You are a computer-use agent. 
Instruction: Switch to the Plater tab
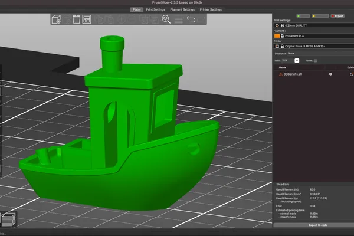(137, 9)
